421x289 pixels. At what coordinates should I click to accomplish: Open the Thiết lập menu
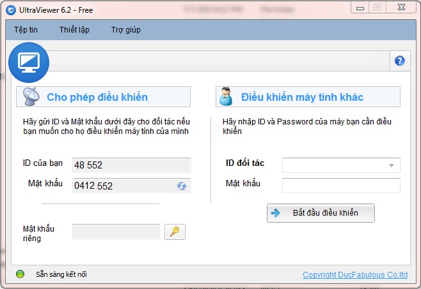pyautogui.click(x=73, y=30)
